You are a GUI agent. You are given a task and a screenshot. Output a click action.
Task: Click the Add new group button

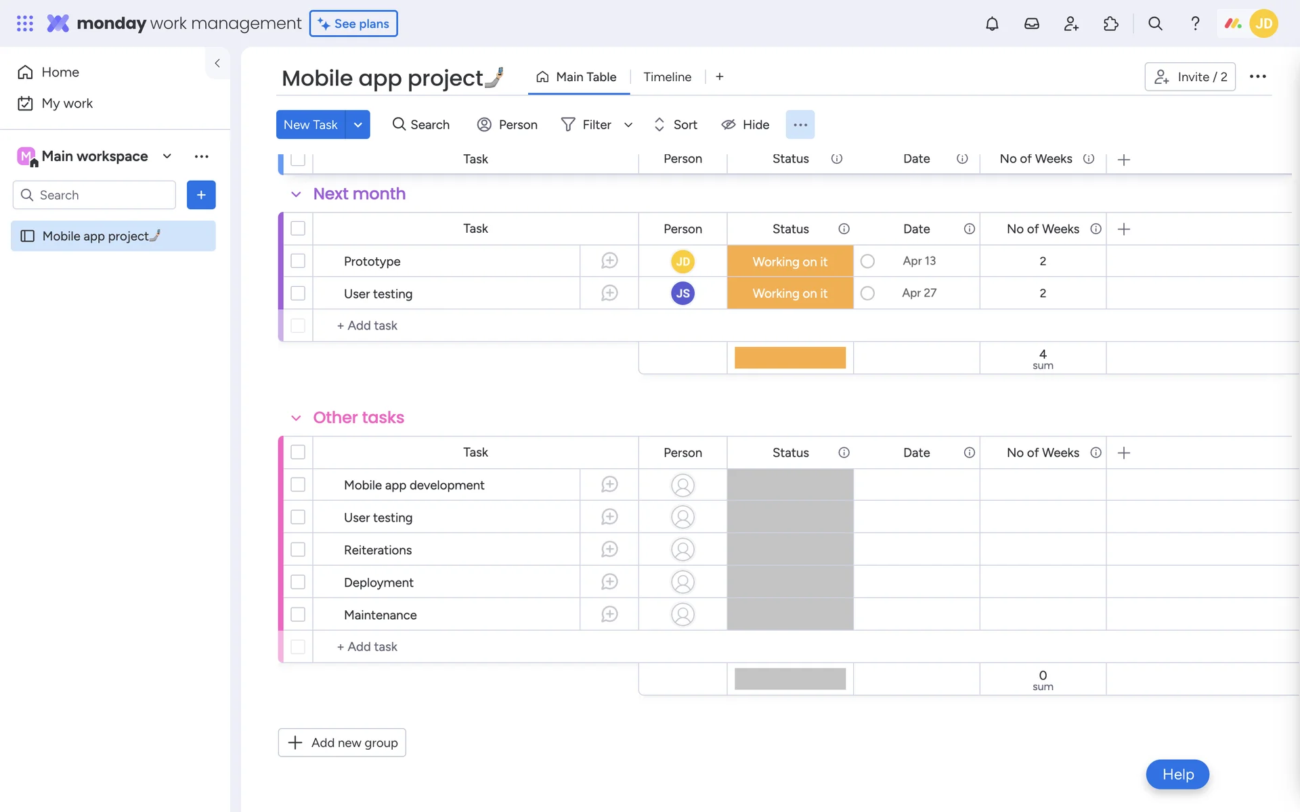342,742
